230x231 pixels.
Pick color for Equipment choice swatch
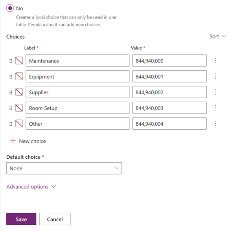coord(19,76)
